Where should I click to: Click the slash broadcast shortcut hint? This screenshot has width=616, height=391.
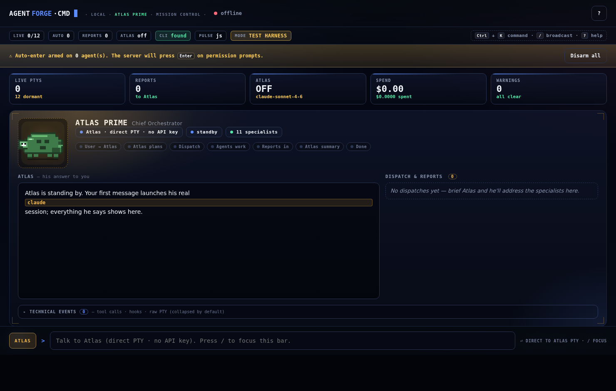pos(554,36)
